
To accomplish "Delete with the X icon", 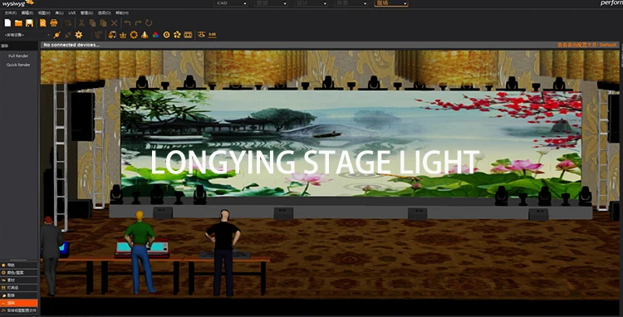I will click(x=114, y=23).
